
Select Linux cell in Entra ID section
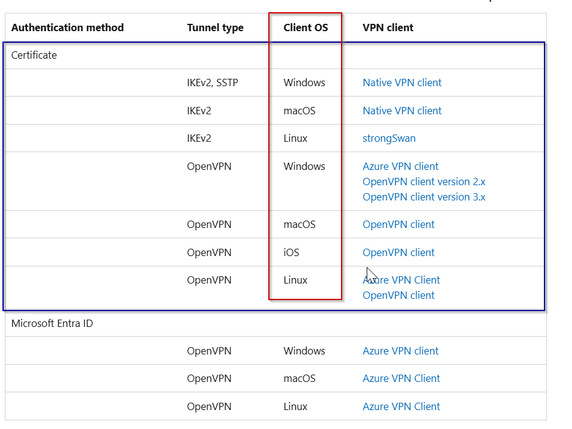point(296,407)
